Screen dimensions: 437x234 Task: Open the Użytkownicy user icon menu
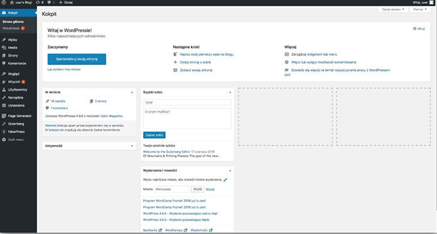tap(4, 90)
